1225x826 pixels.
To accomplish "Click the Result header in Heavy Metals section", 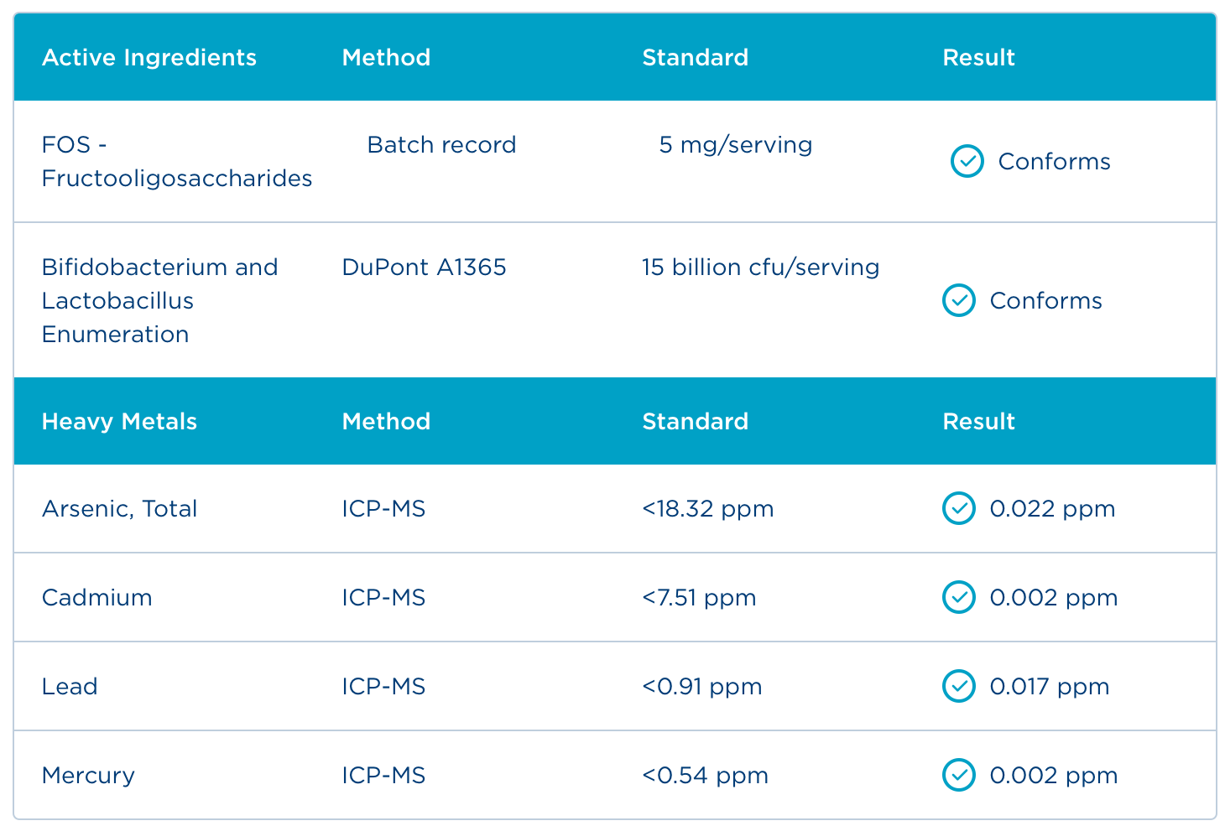I will (x=978, y=421).
